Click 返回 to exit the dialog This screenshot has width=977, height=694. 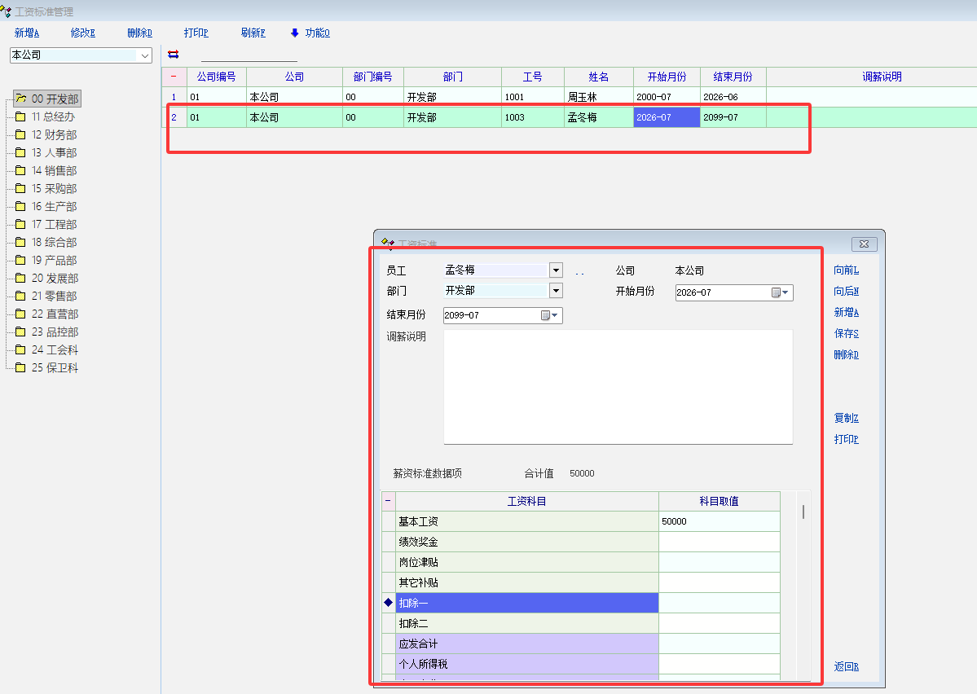pos(846,667)
